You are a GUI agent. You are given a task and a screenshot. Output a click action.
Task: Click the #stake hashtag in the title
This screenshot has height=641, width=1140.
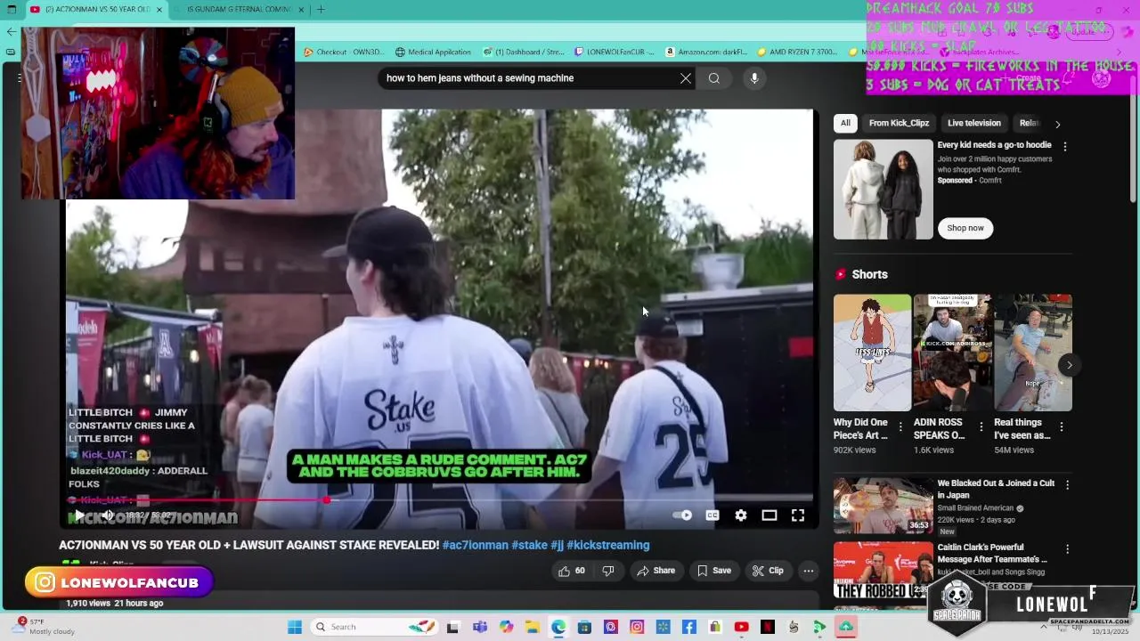pos(529,545)
